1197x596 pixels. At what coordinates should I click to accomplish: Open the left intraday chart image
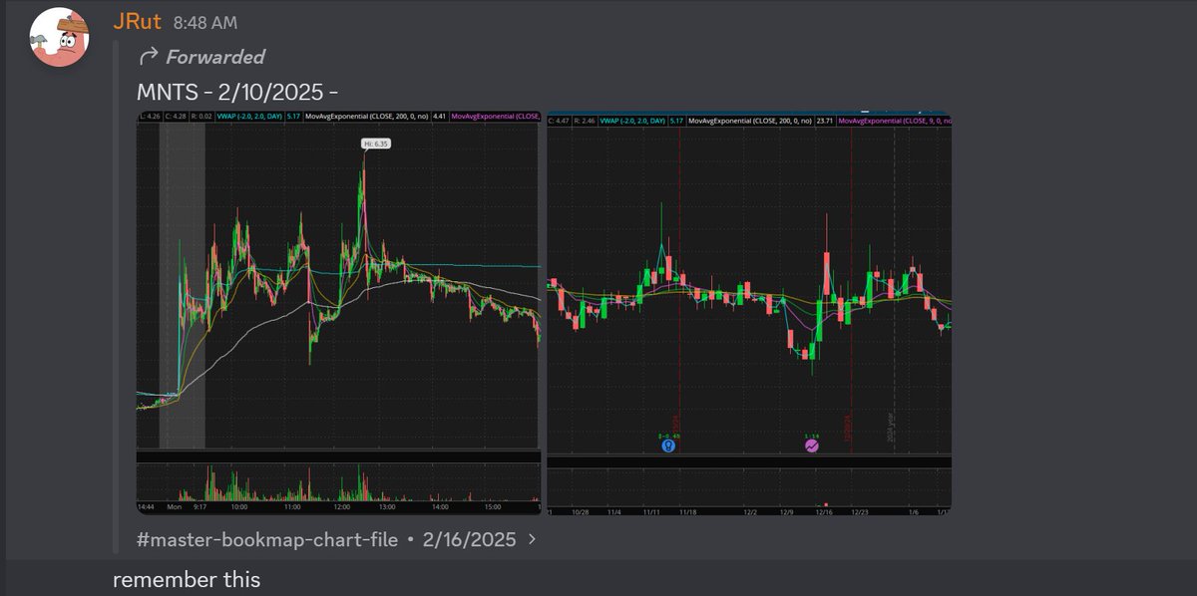click(x=339, y=313)
